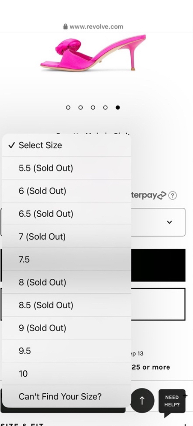Screen dimensions: 193x426
Task: Select the checked Select Size option
Action: coord(66,145)
